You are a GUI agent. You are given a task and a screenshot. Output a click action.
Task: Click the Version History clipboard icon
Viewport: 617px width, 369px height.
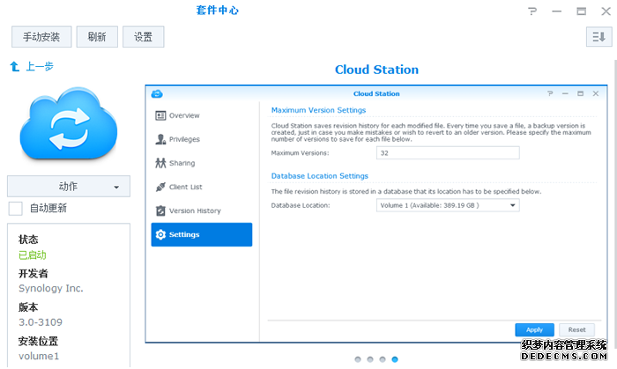[x=160, y=211]
